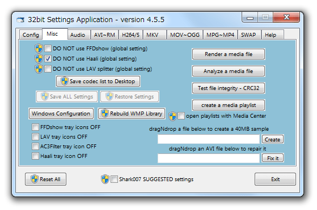Click the Exit button
This screenshot has height=210, width=317.
[275, 179]
